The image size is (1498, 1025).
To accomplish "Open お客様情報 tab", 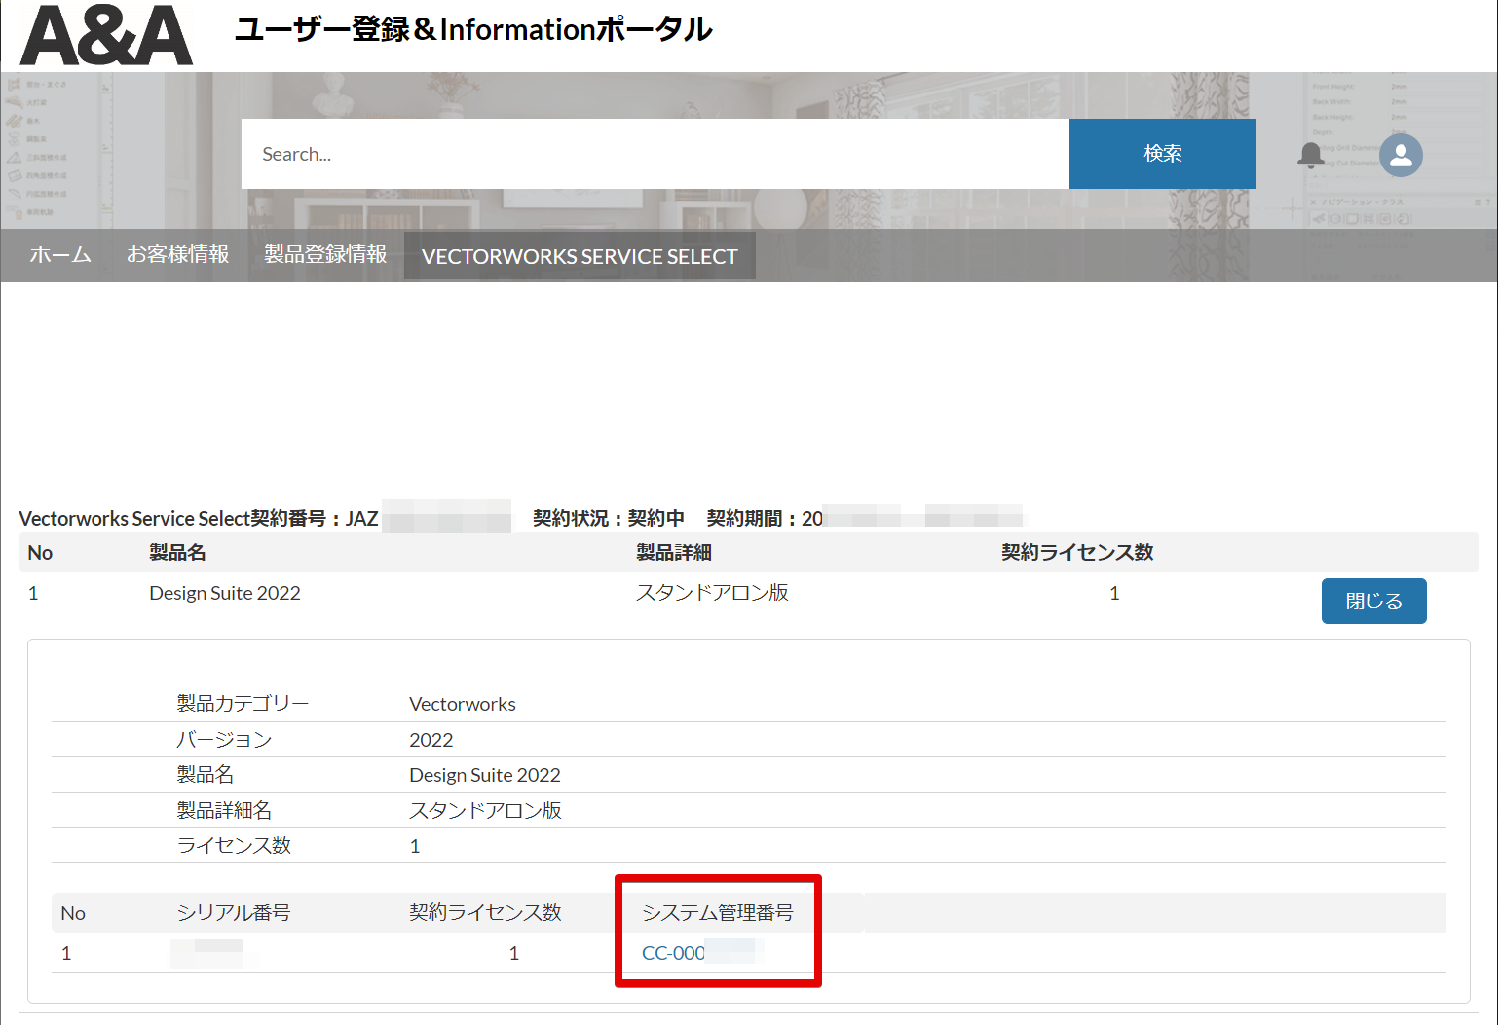I will tap(178, 254).
